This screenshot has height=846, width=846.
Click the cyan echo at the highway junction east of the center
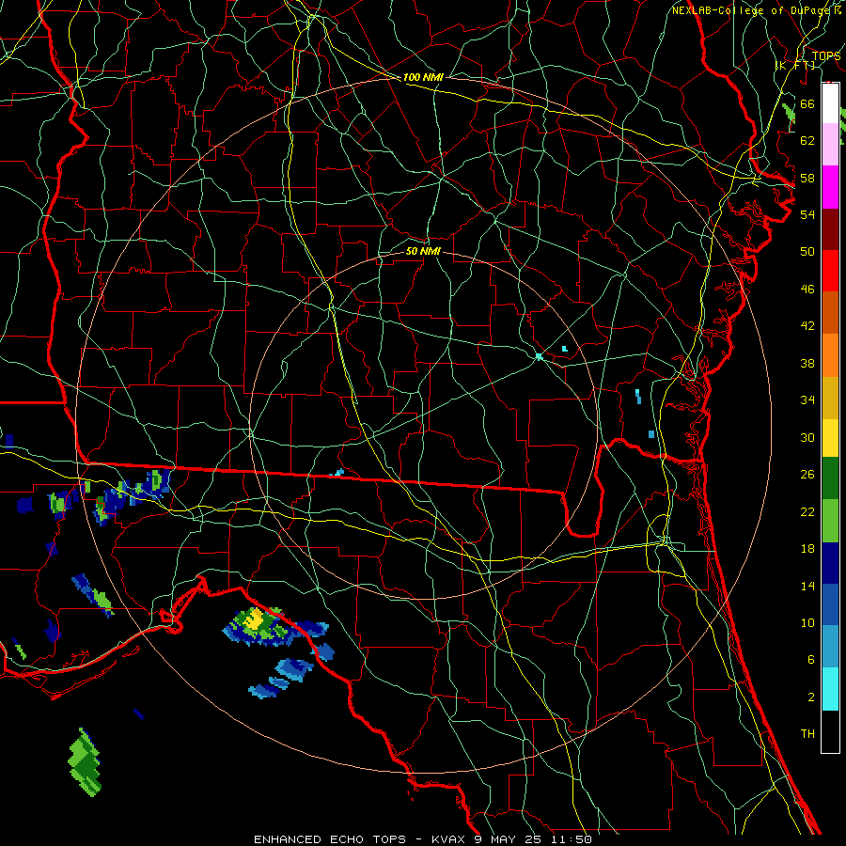539,356
